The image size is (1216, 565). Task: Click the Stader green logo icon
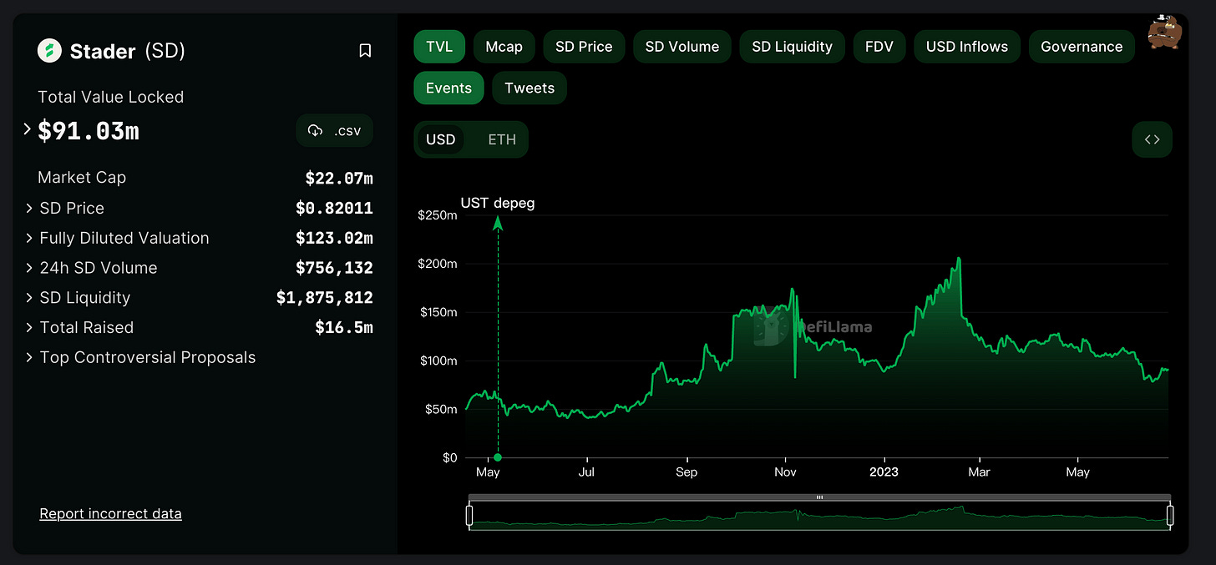[x=50, y=51]
